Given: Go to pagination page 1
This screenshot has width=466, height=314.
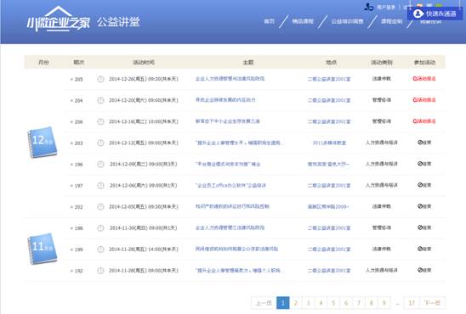Looking at the screenshot, I should point(283,303).
